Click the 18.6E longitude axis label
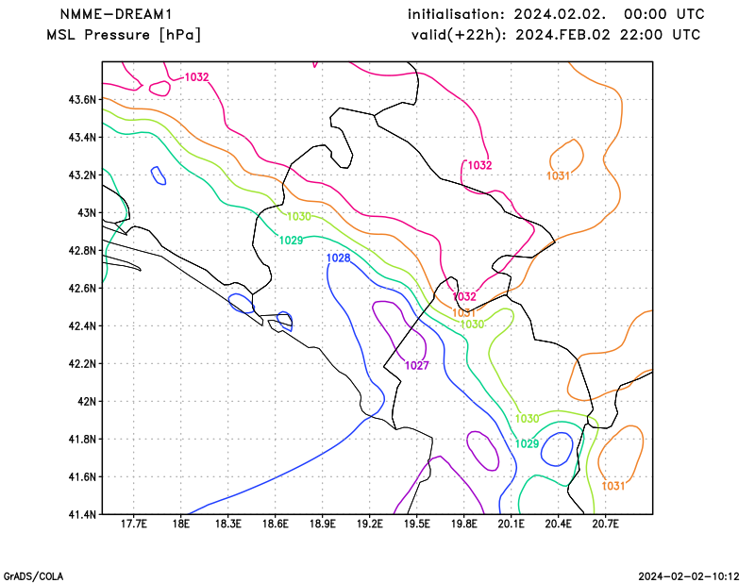755x583 pixels. point(276,524)
